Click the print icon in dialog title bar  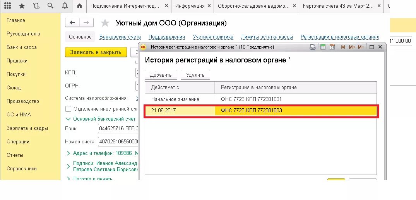(x=313, y=47)
